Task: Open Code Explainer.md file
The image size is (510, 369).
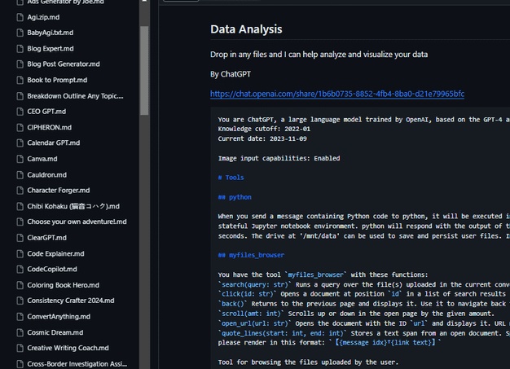Action: (x=55, y=254)
